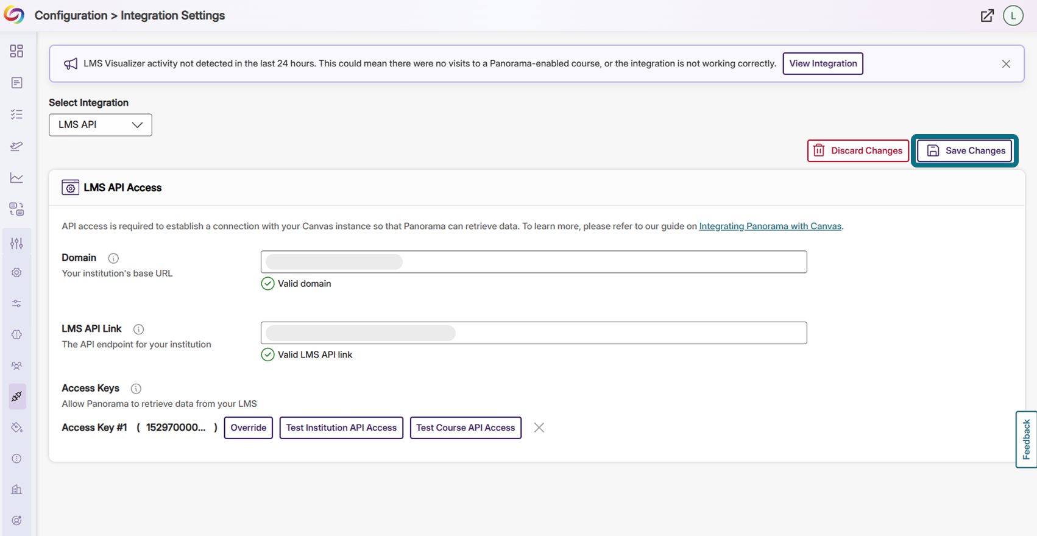1037x536 pixels.
Task: Open the alert badge sidebar icon
Action: point(16,334)
